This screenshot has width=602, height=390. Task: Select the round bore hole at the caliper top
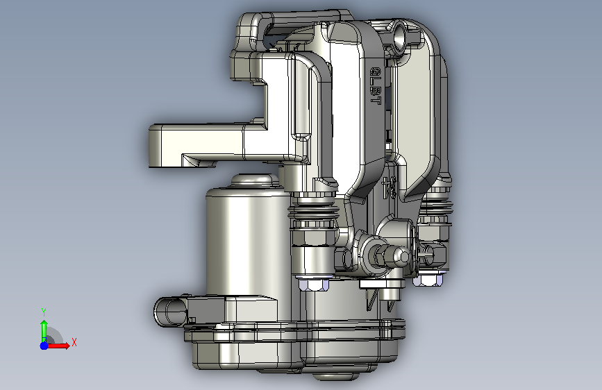[400, 37]
